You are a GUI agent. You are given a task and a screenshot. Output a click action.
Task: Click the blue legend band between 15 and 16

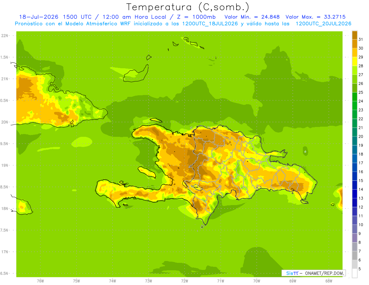tap(355, 176)
